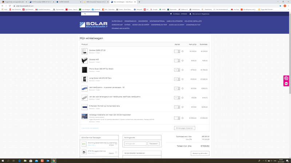Adjust quantity stepper for Goodwe GW8K-DT G2
This screenshot has width=291, height=163.
click(x=179, y=51)
